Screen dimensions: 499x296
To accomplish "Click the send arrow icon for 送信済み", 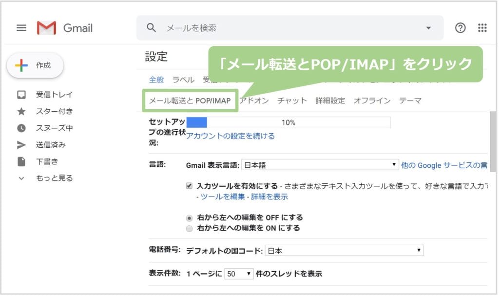I will (x=21, y=145).
